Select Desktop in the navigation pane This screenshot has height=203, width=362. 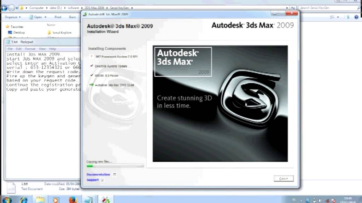[x=19, y=32]
